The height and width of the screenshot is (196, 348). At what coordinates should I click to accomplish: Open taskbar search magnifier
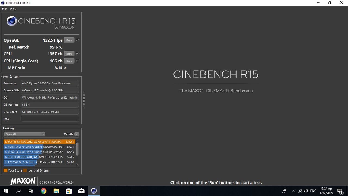click(x=18, y=191)
